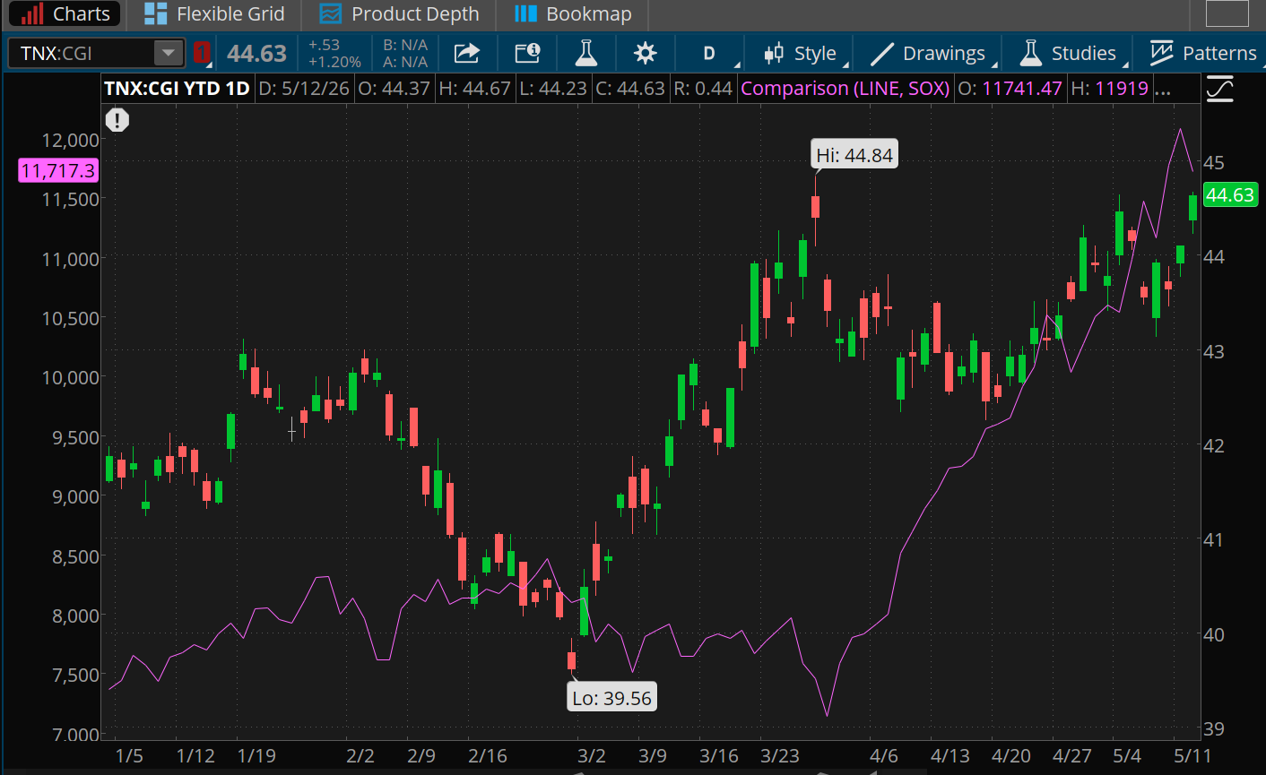Click the 3/2 date on time axis
The height and width of the screenshot is (775, 1266).
591,755
